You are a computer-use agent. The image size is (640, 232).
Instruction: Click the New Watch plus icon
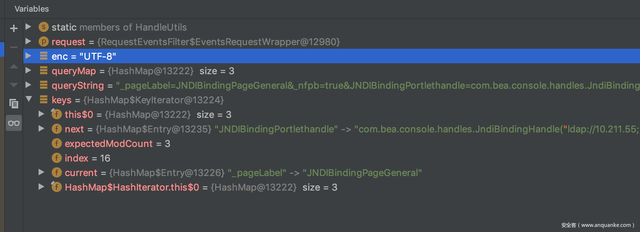pos(14,28)
